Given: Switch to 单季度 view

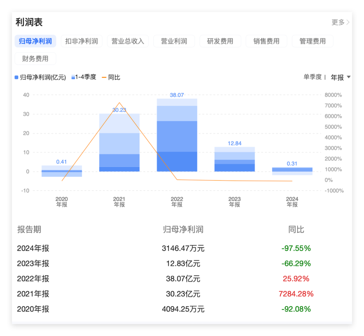Looking at the screenshot, I should (312, 77).
